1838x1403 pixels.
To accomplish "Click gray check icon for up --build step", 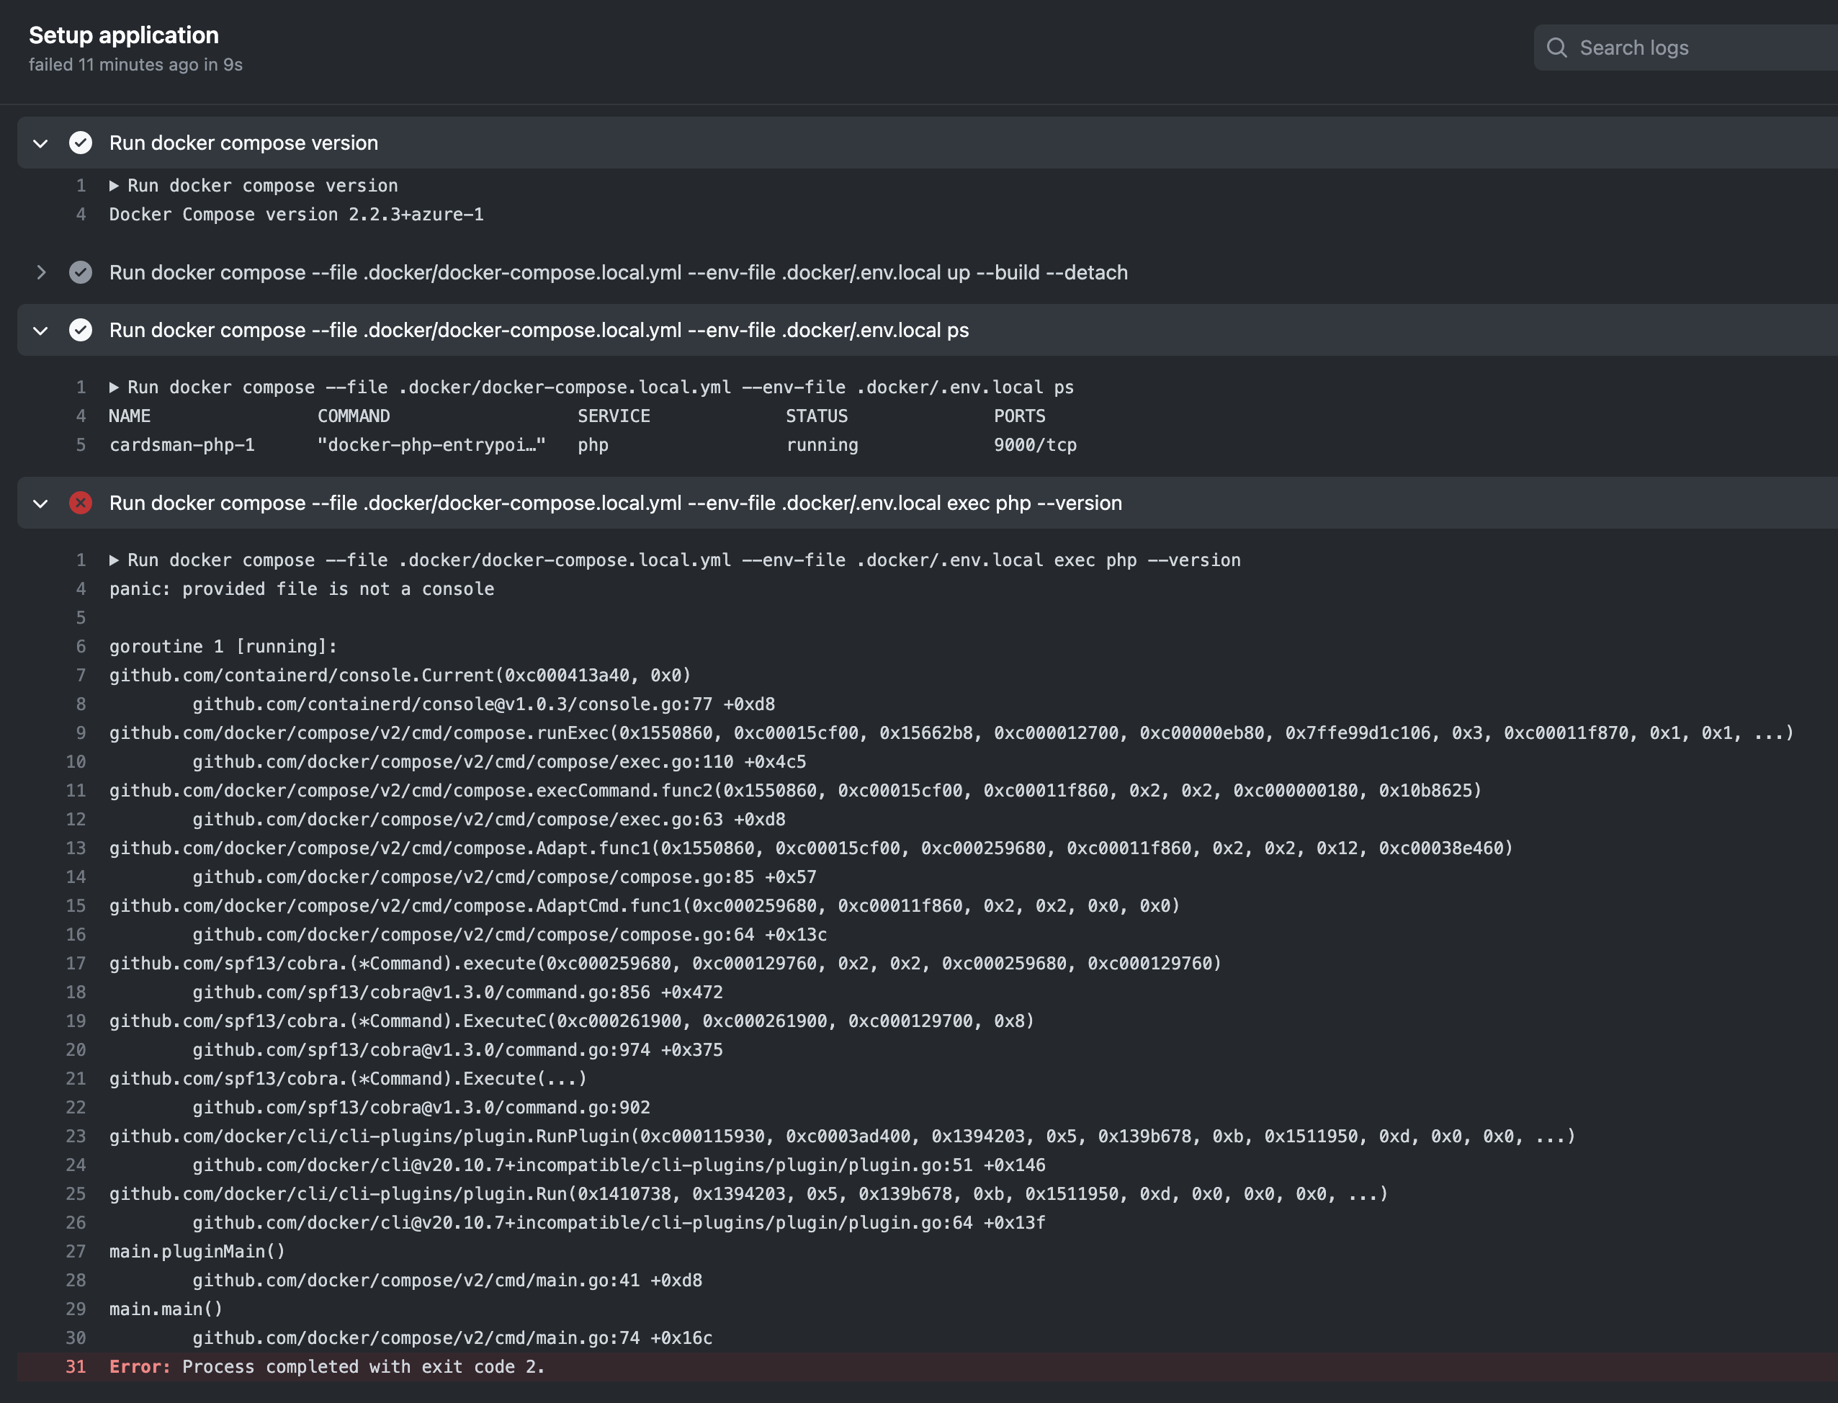I will (x=80, y=272).
